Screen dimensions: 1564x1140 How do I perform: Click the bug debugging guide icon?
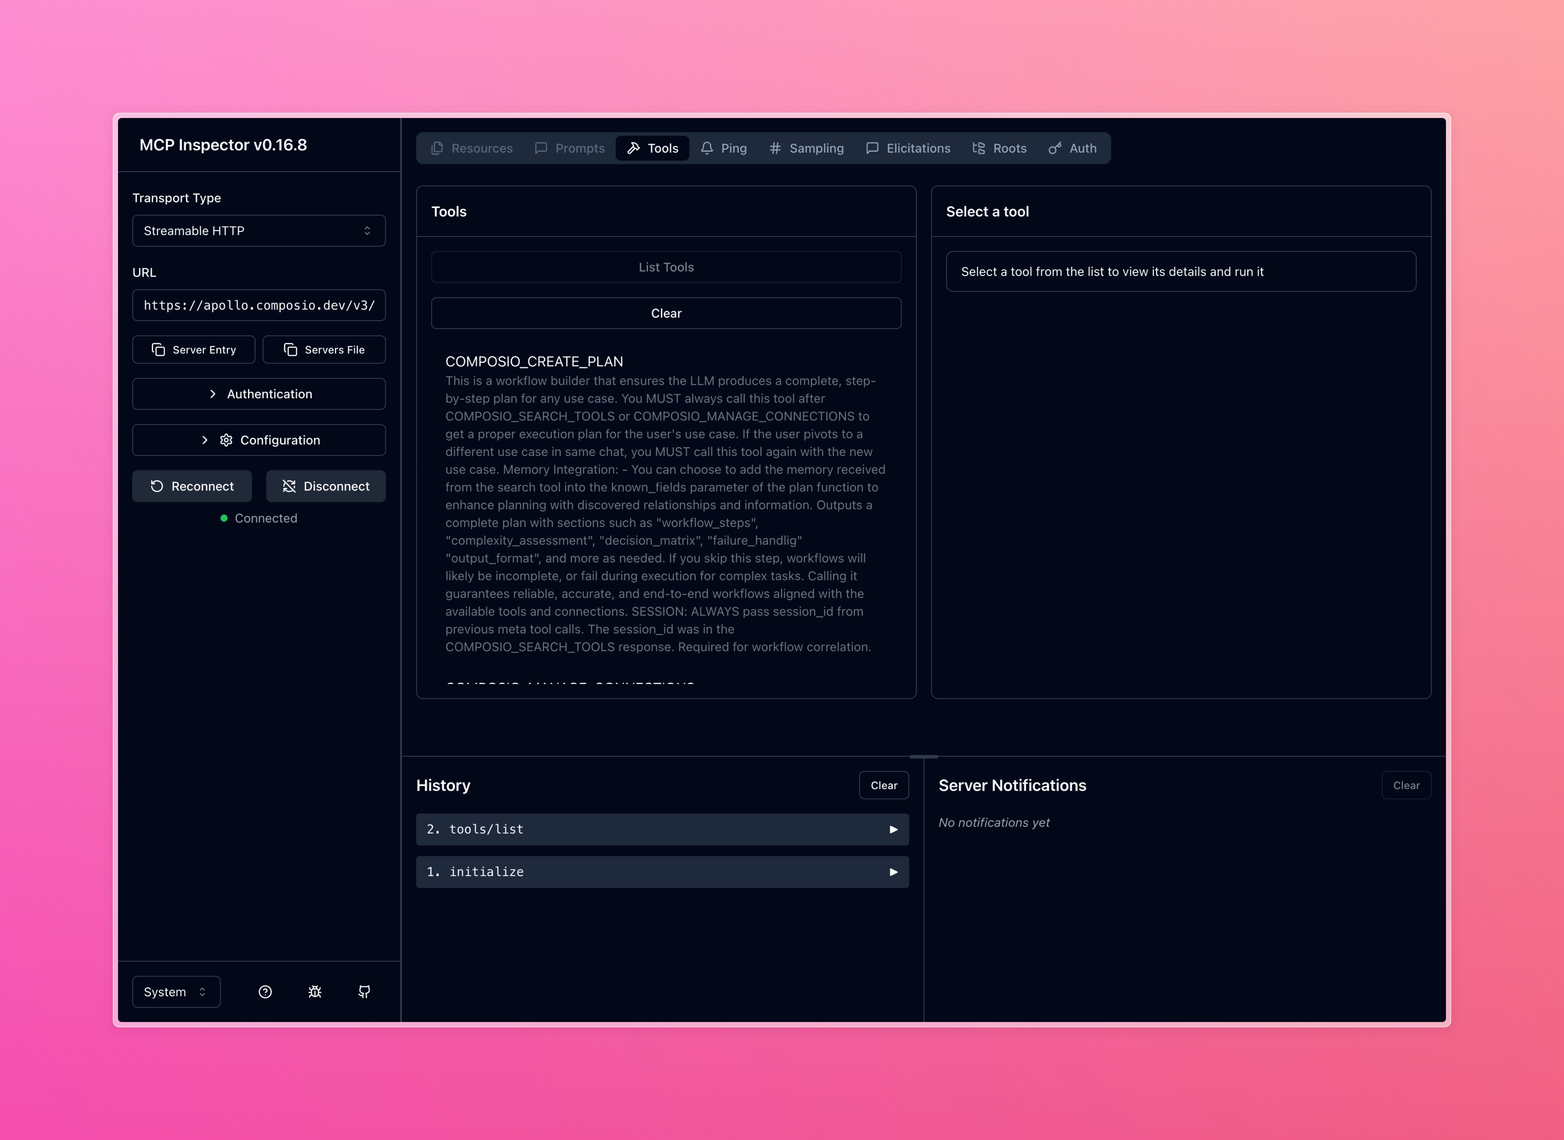tap(315, 992)
